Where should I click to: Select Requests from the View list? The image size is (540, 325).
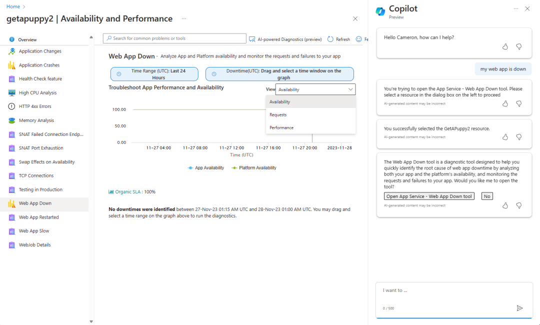point(278,115)
